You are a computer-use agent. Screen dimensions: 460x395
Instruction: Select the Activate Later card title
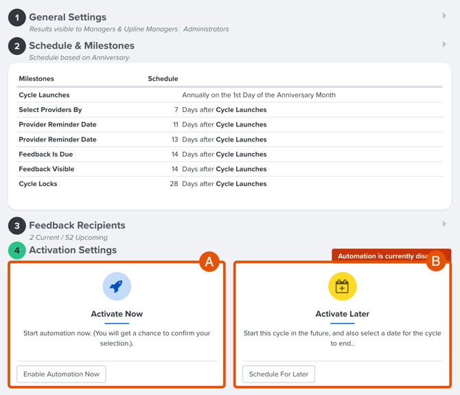coord(343,314)
